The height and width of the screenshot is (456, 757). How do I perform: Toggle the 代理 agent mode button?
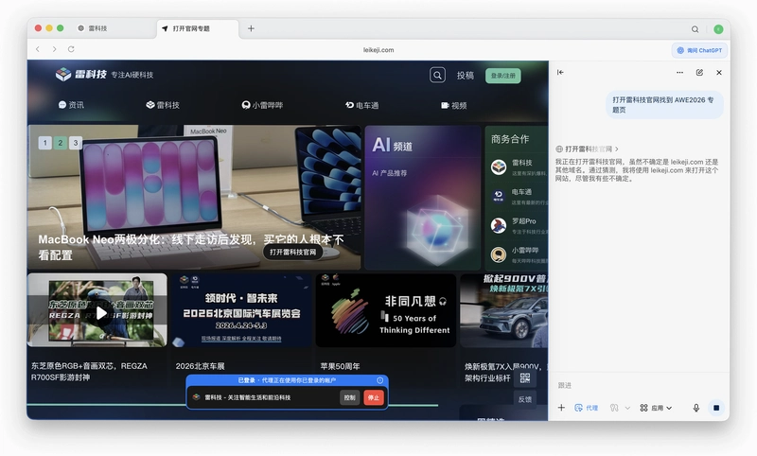[x=587, y=408]
